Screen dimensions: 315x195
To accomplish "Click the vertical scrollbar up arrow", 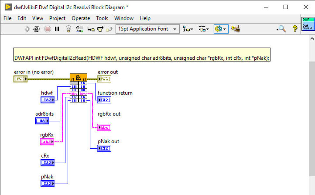I will coord(312,38).
